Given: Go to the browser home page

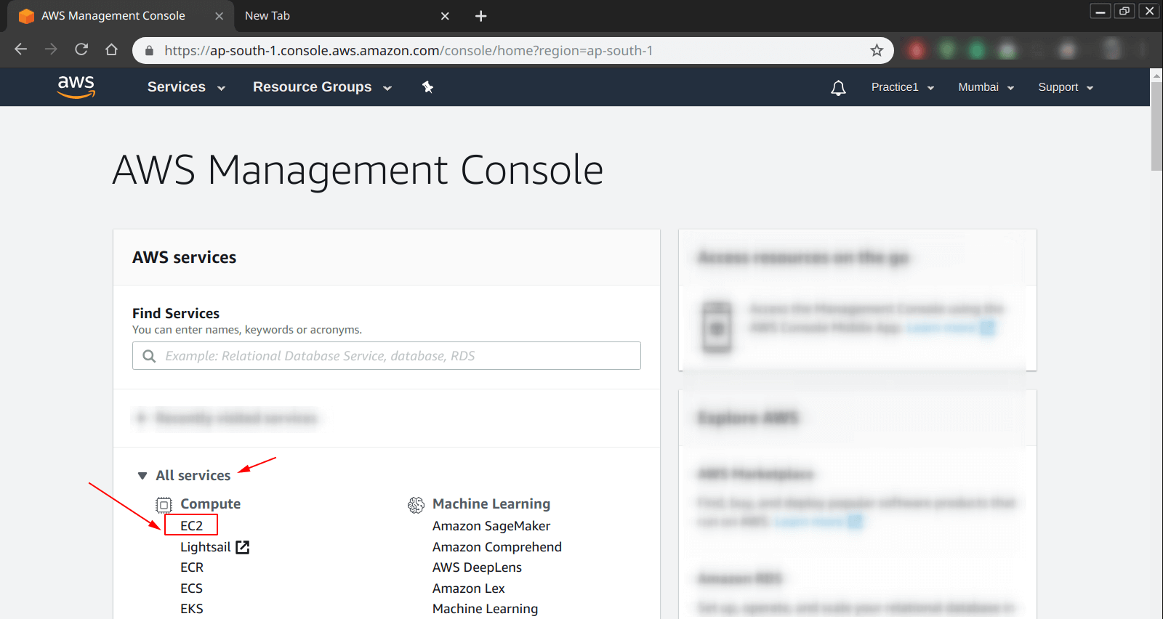Looking at the screenshot, I should (111, 49).
